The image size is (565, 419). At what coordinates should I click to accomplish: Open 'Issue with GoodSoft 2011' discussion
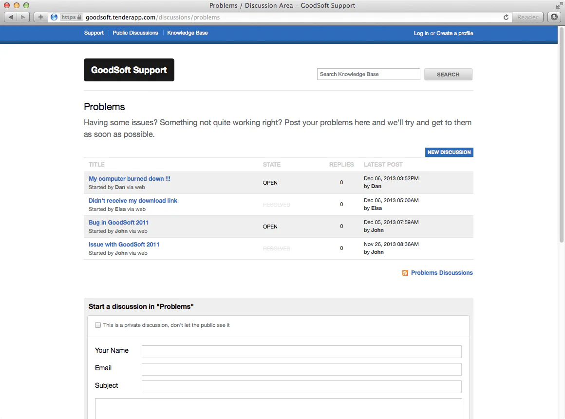(x=124, y=245)
